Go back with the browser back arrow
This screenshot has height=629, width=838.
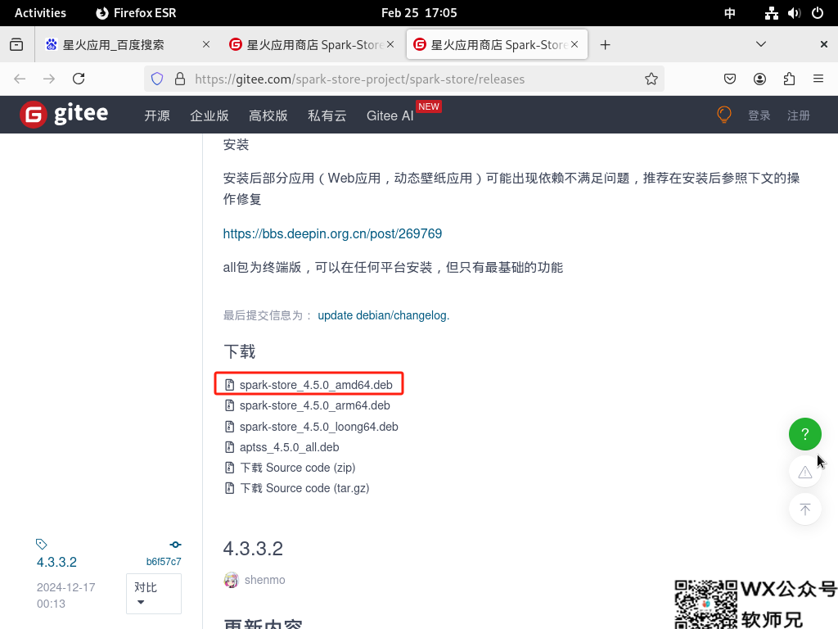[x=20, y=79]
